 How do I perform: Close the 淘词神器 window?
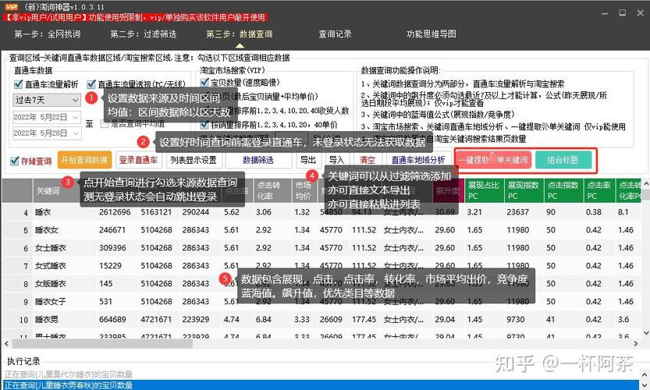pyautogui.click(x=641, y=13)
